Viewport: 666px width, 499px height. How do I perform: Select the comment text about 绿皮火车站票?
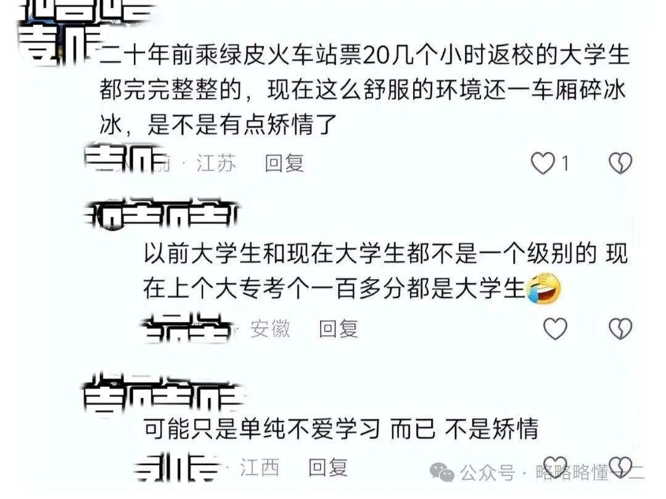(364, 91)
